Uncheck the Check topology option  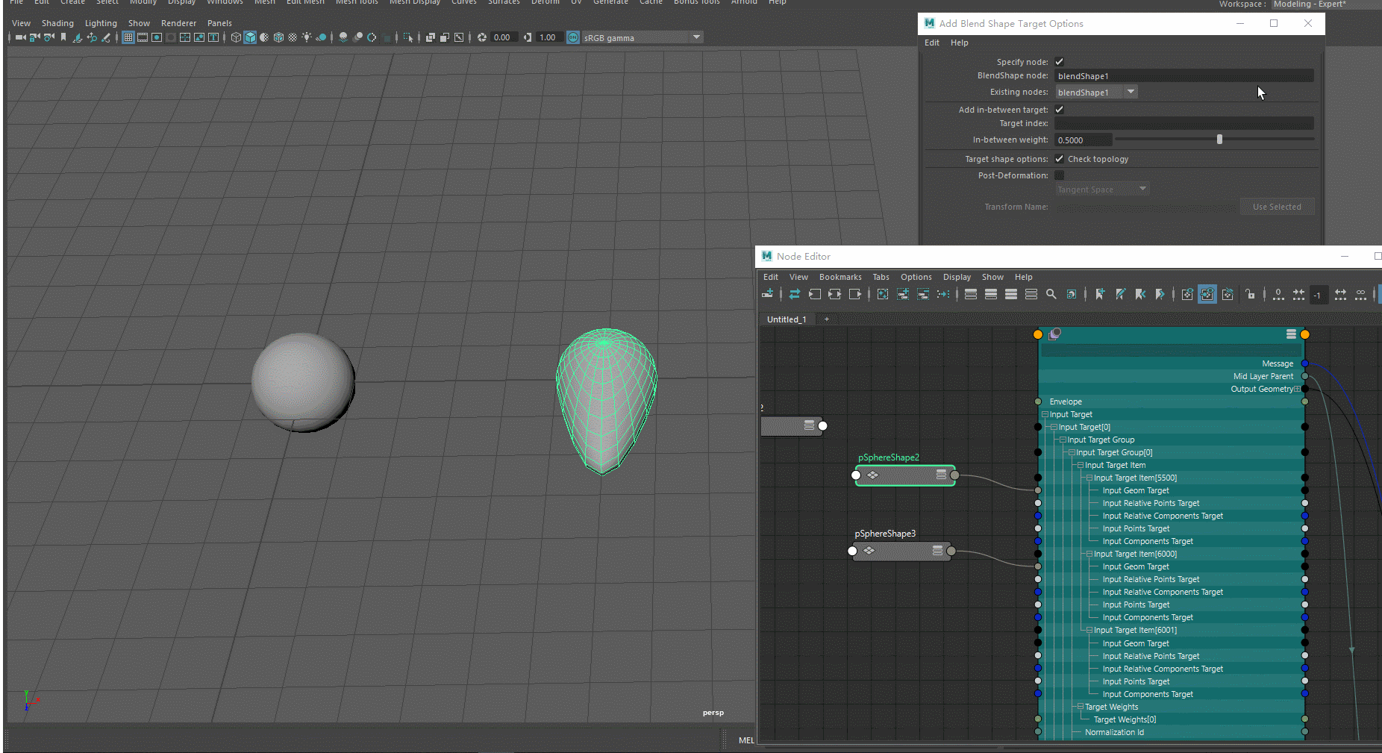point(1060,159)
